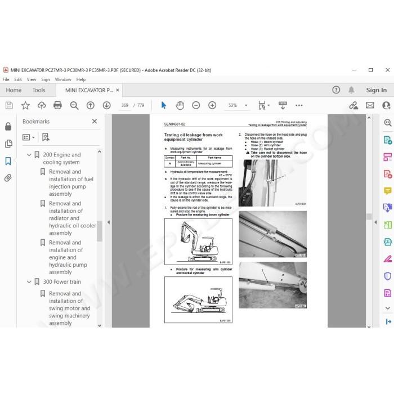Switch to the Home tab
Image resolution: width=394 pixels, height=394 pixels.
pyautogui.click(x=14, y=90)
